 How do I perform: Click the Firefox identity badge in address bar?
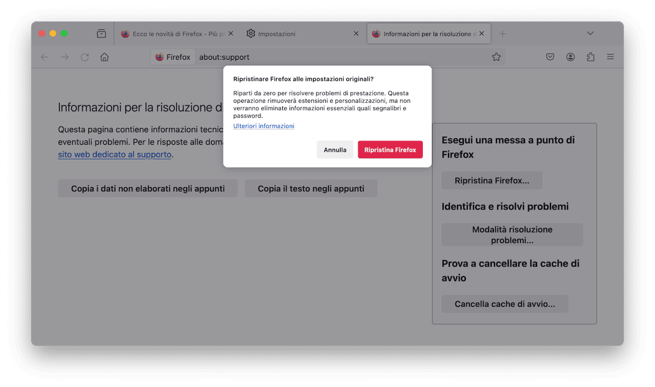coord(173,57)
